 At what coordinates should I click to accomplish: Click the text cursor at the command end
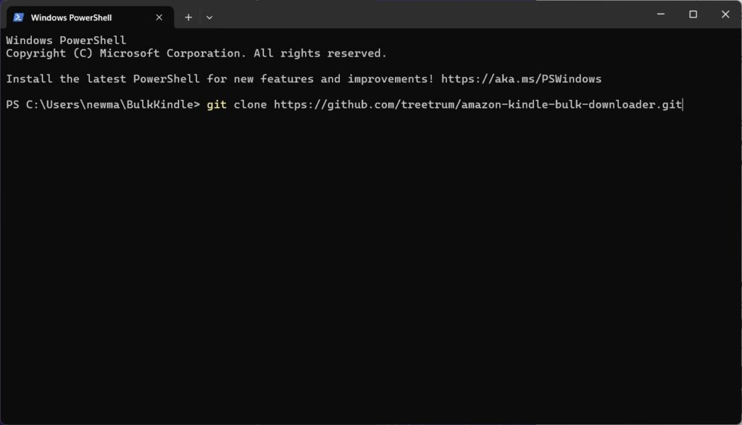pos(683,105)
